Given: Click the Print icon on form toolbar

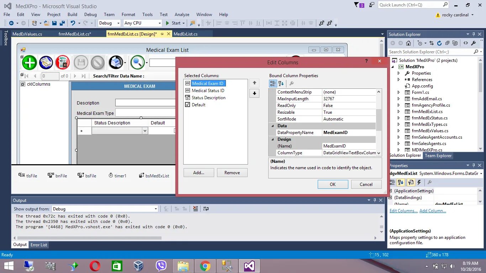Looking at the screenshot, I should click(116, 63).
